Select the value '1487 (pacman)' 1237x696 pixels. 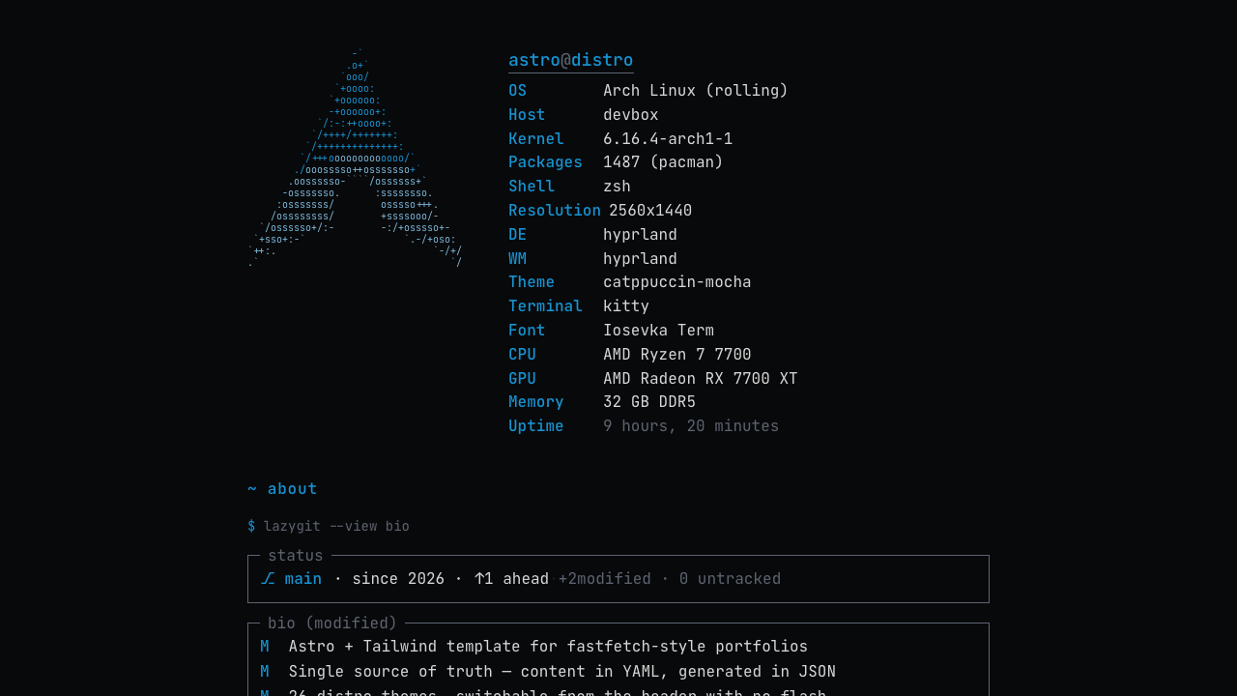(x=663, y=162)
